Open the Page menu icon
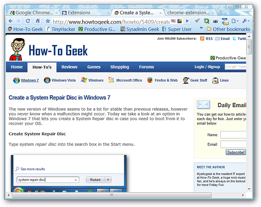The height and width of the screenshot is (207, 261). 235,21
